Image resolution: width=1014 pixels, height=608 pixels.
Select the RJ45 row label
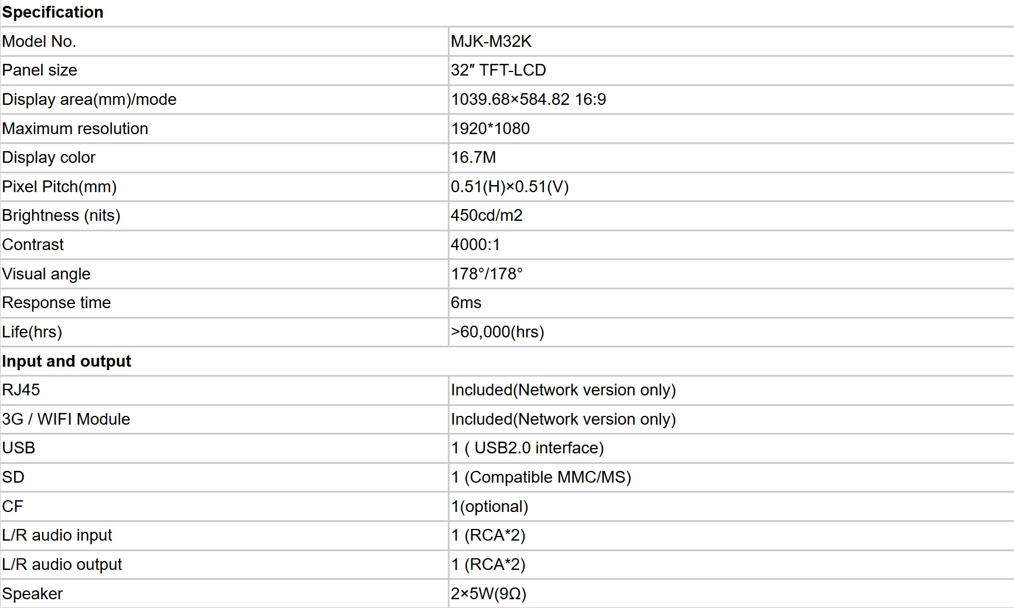(x=21, y=390)
